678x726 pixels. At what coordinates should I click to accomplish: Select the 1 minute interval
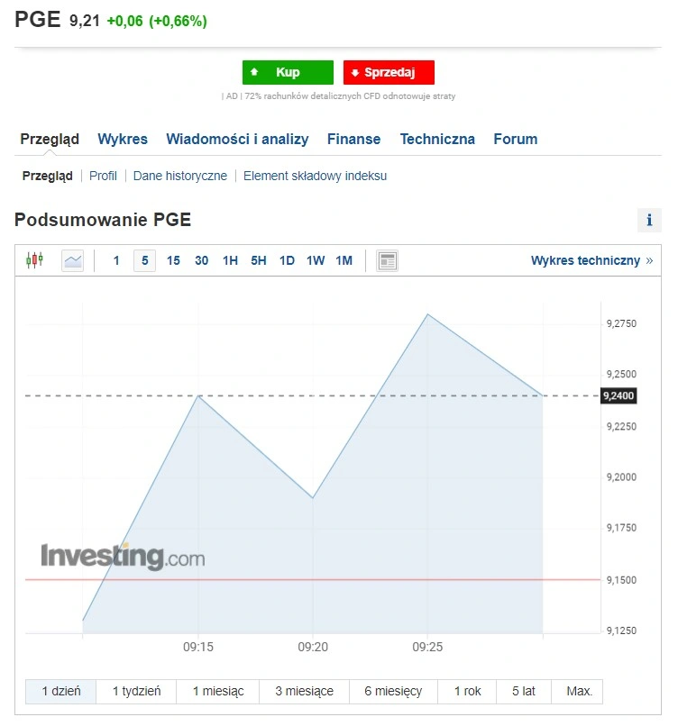116,260
